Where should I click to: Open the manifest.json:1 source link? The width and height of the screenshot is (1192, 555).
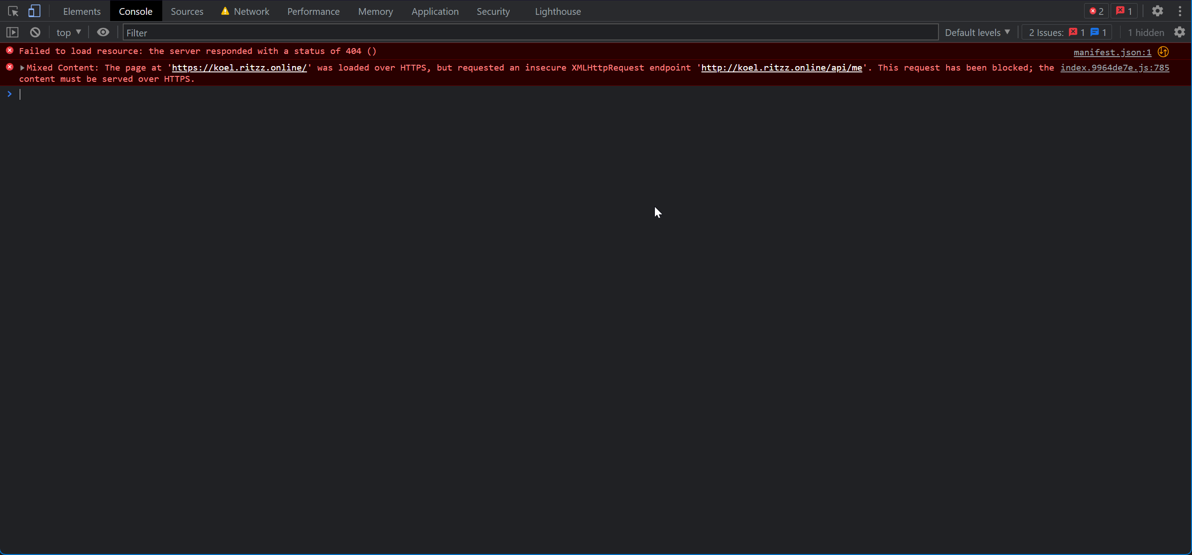1112,52
